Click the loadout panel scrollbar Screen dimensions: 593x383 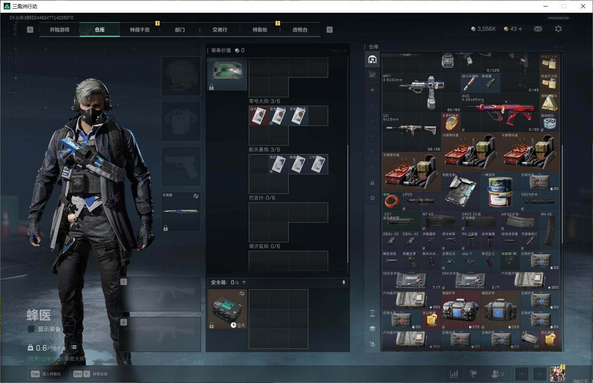pos(348,203)
